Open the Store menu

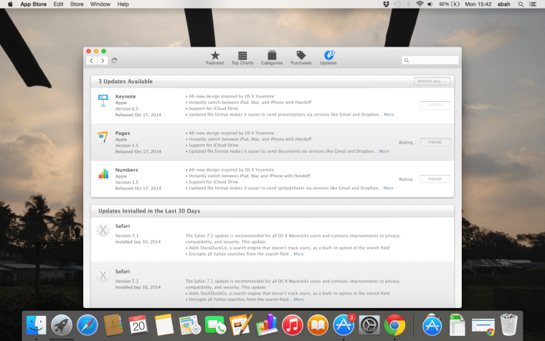[77, 4]
